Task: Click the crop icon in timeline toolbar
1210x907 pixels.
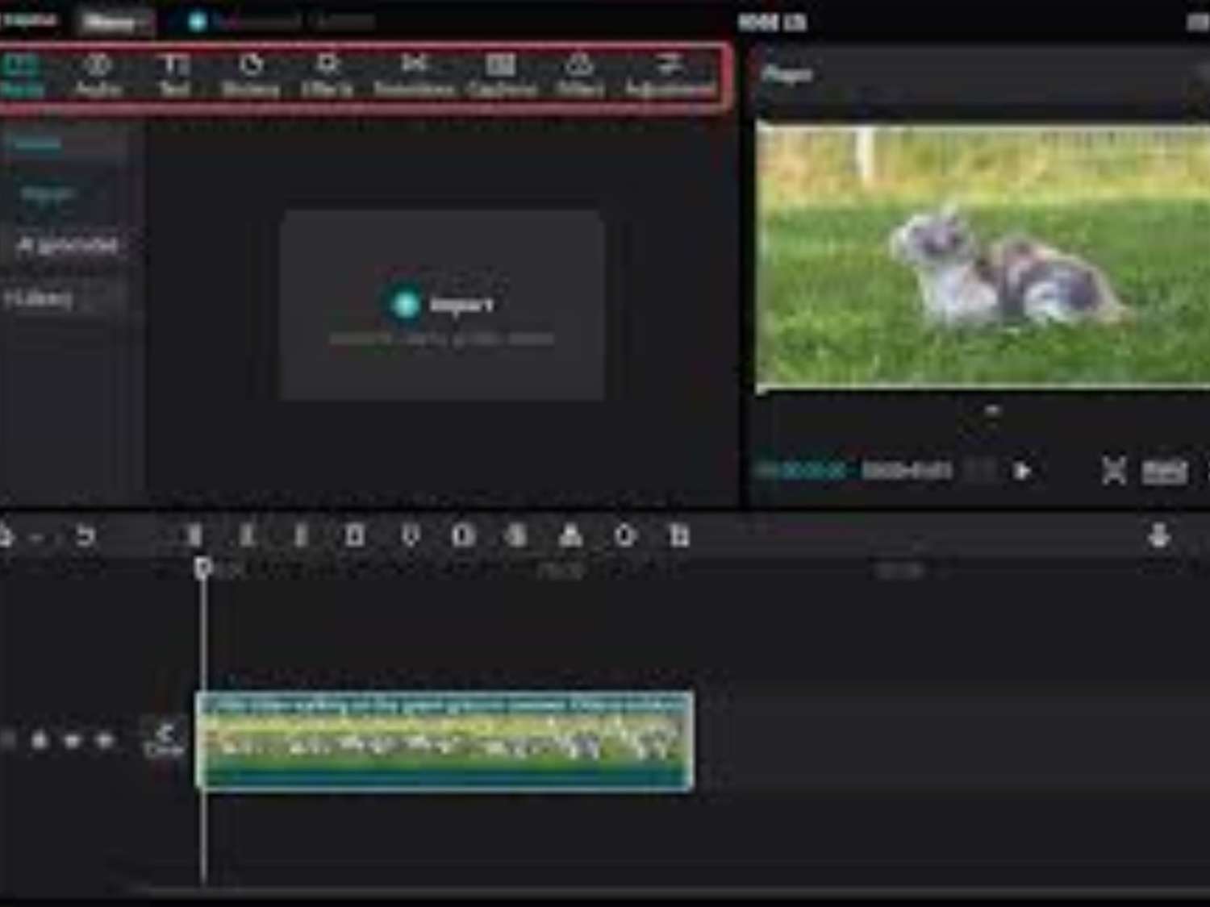Action: click(x=679, y=535)
